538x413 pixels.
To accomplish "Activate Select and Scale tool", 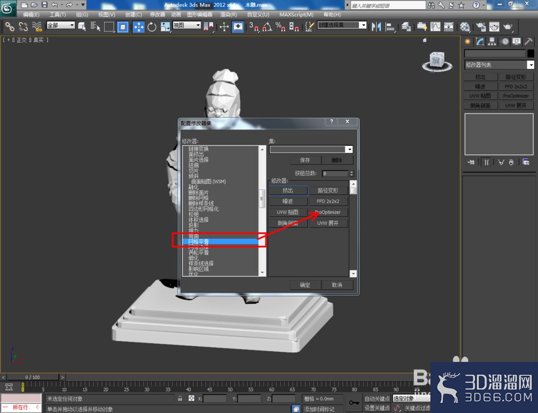I will tap(165, 26).
